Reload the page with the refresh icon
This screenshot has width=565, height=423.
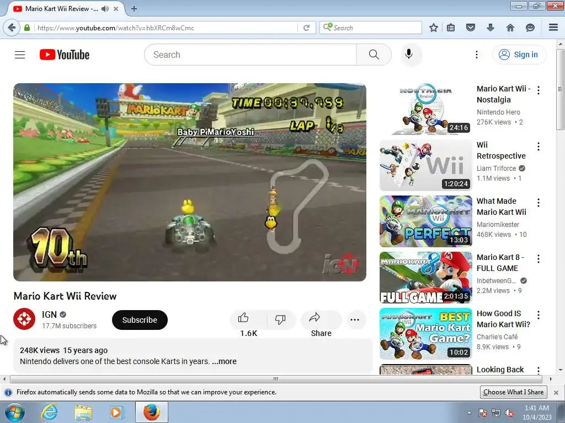(307, 28)
